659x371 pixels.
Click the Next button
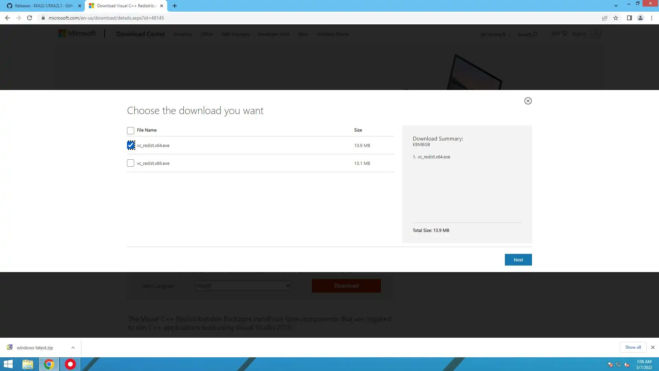(518, 260)
